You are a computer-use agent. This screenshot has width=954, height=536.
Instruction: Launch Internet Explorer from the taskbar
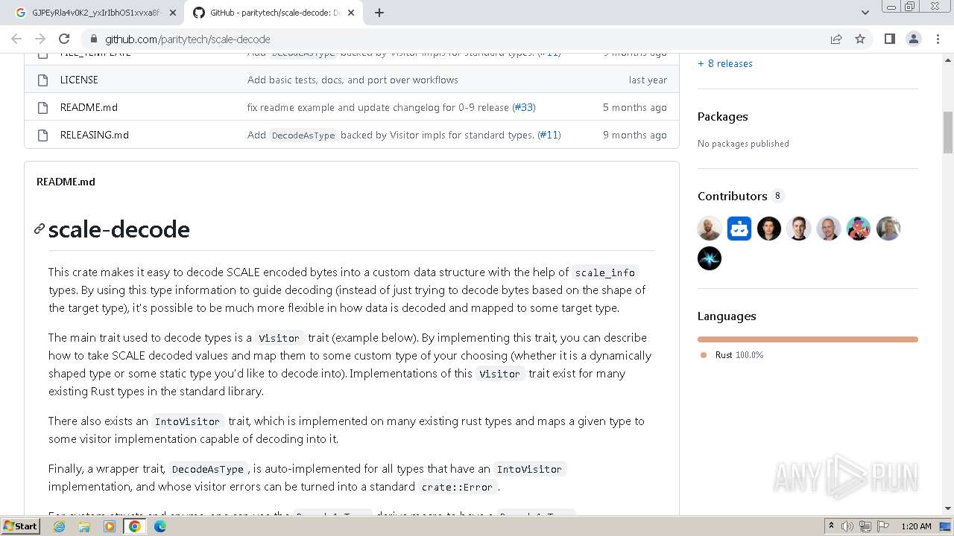coord(59,526)
